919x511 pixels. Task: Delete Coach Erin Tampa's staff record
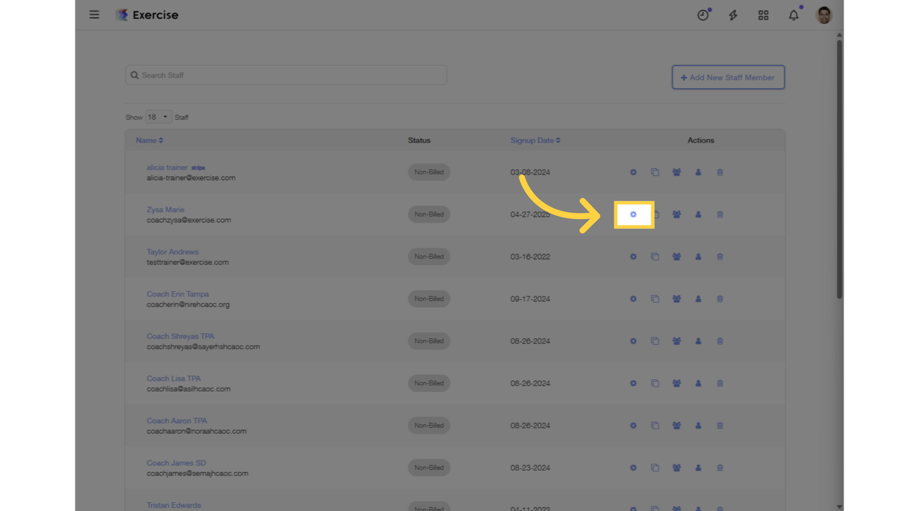(719, 299)
